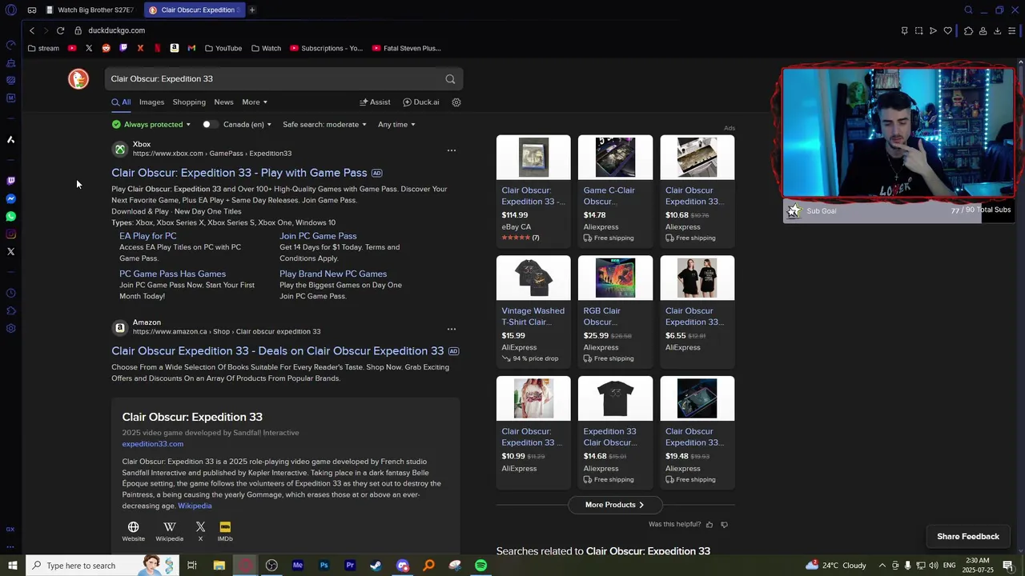The image size is (1025, 576).
Task: Switch to the Images tab
Action: pos(151,102)
